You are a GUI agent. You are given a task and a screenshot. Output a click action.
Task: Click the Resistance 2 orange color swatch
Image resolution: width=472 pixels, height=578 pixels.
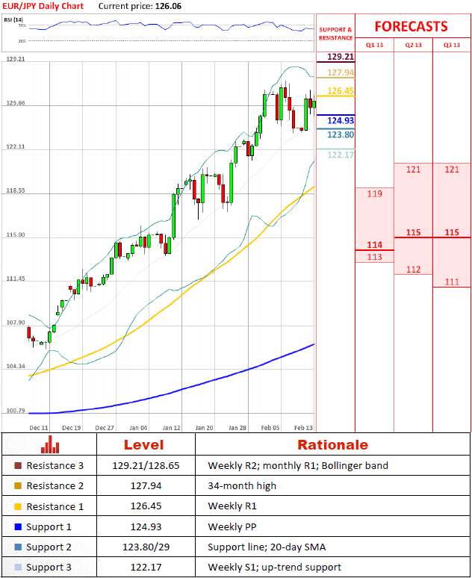pyautogui.click(x=18, y=486)
